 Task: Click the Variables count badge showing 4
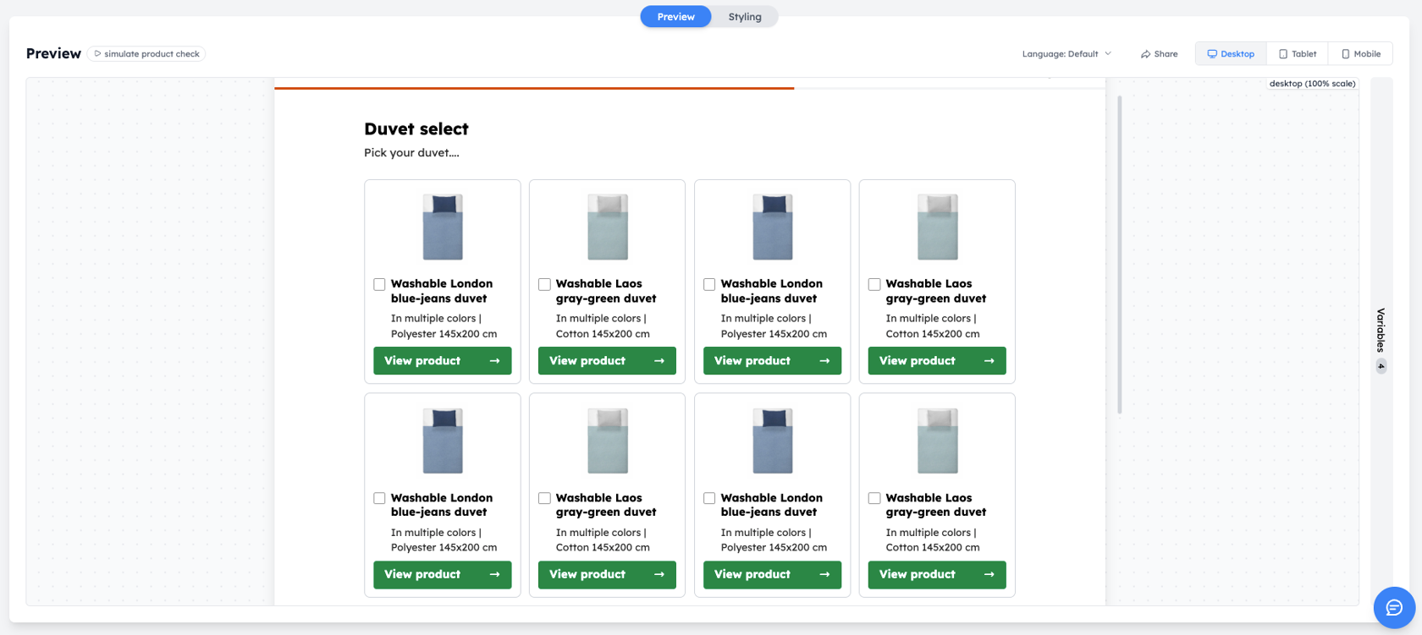pos(1381,366)
